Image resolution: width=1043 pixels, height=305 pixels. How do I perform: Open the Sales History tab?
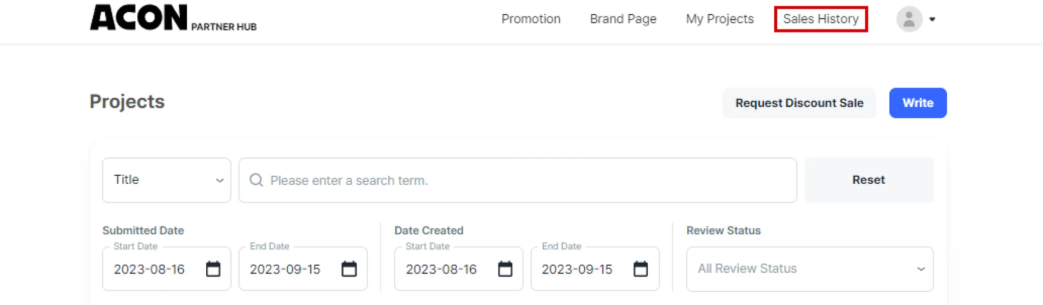tap(820, 19)
